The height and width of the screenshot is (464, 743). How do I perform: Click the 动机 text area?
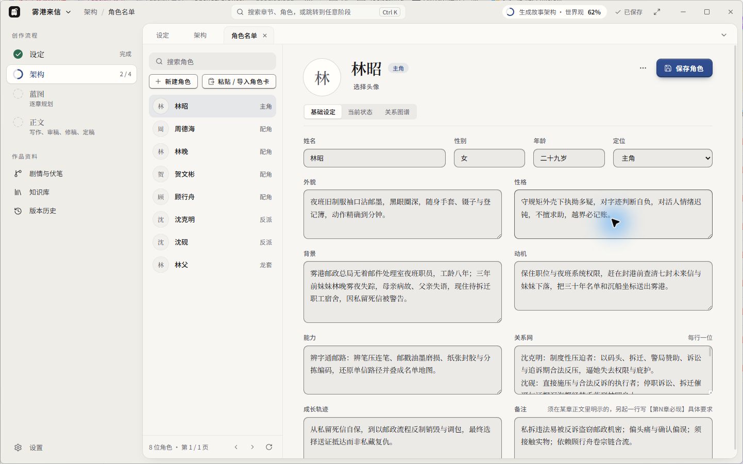click(613, 286)
